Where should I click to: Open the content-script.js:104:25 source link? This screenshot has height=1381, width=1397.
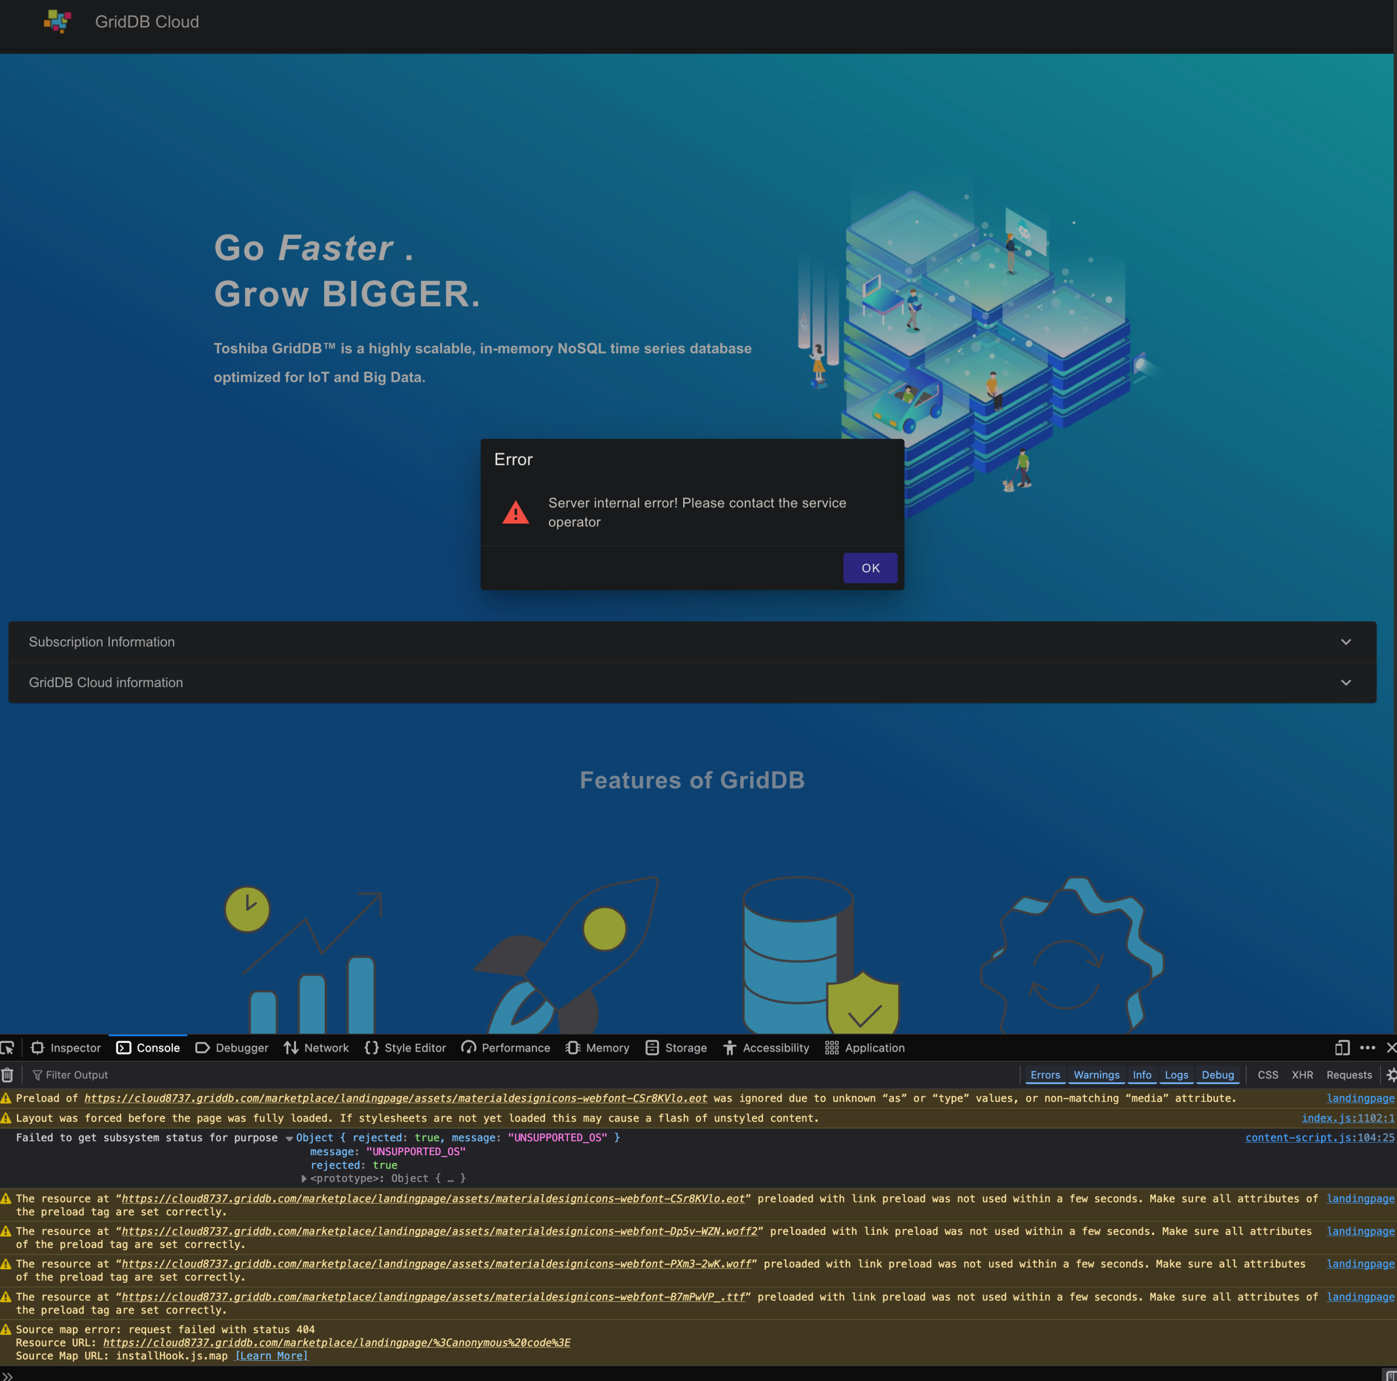tap(1319, 1137)
